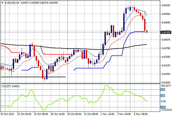Image resolution: width=172 pixels, height=117 pixels.
Task: Click the current price tag 0.64309
Action: pos(166,32)
